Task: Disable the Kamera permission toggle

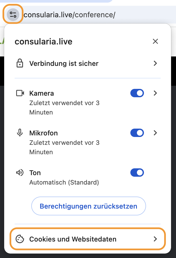Action: [x=137, y=93]
